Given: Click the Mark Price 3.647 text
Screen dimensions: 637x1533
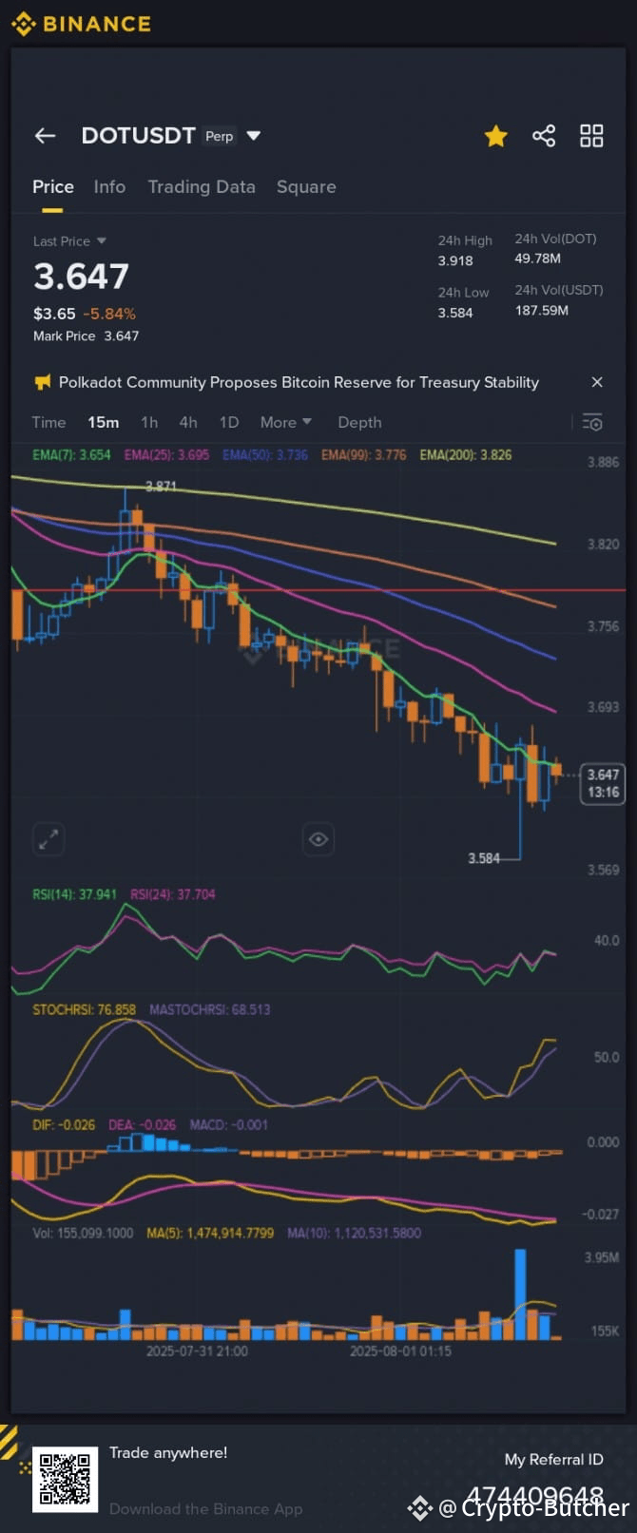Looking at the screenshot, I should 86,335.
